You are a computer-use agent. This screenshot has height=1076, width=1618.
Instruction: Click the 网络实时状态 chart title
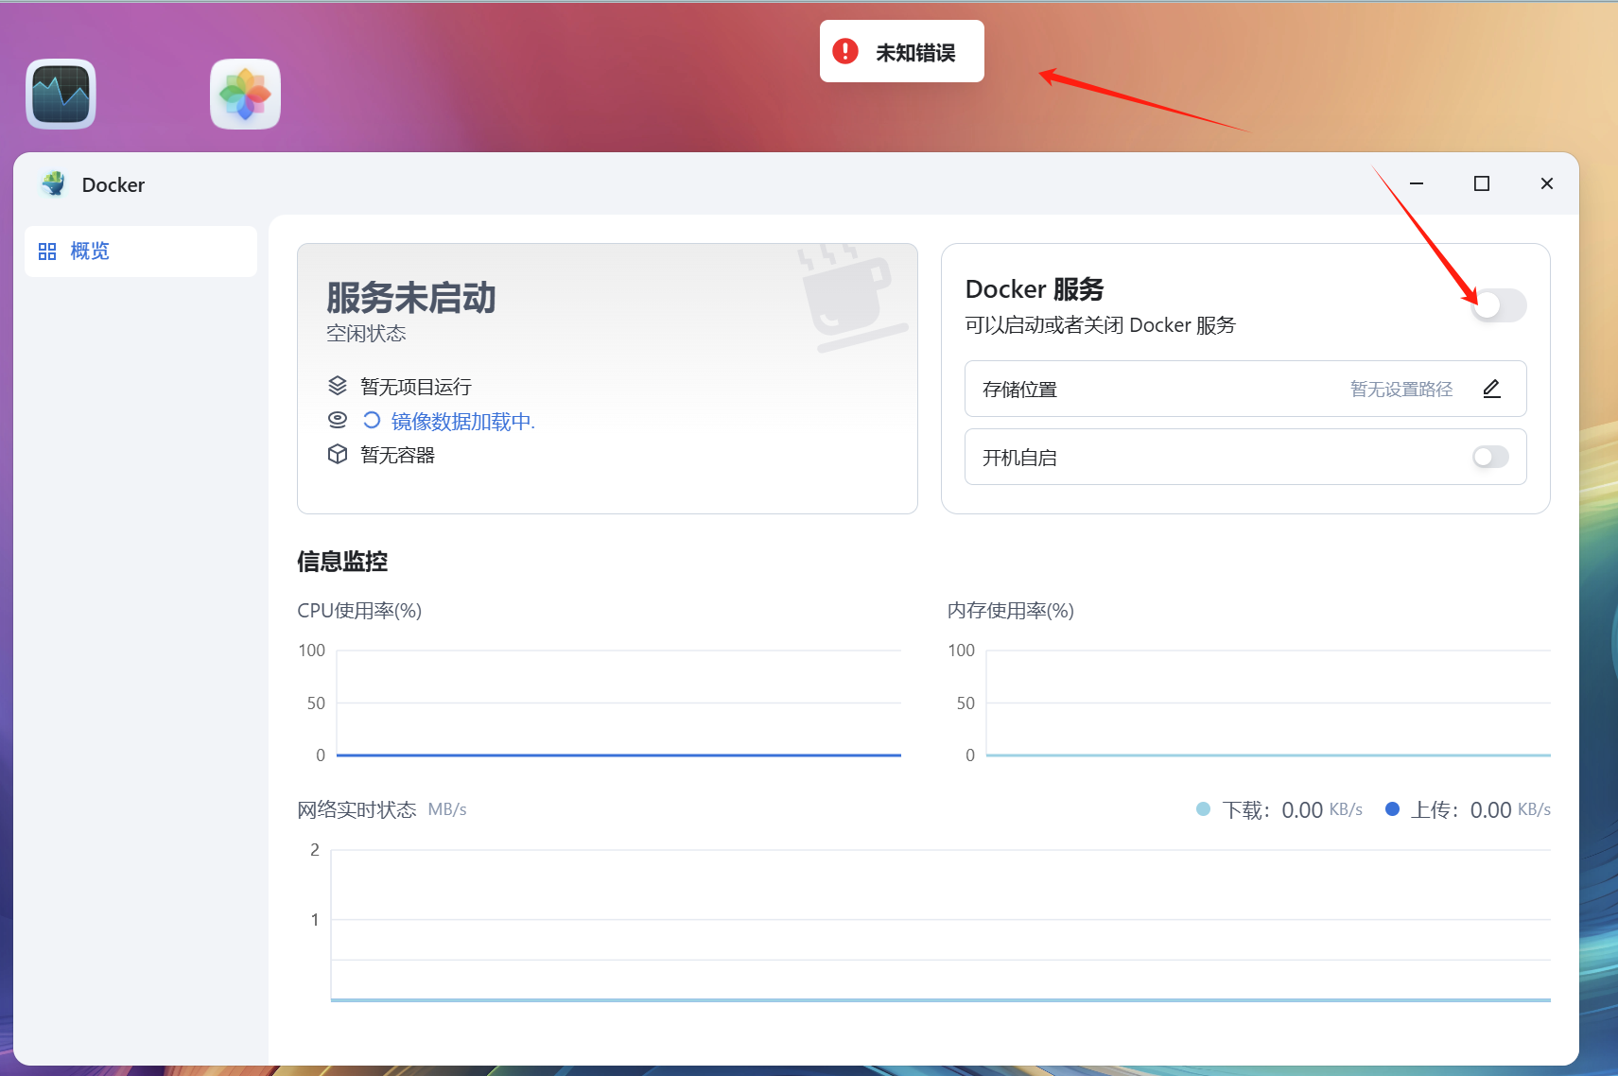click(x=357, y=809)
